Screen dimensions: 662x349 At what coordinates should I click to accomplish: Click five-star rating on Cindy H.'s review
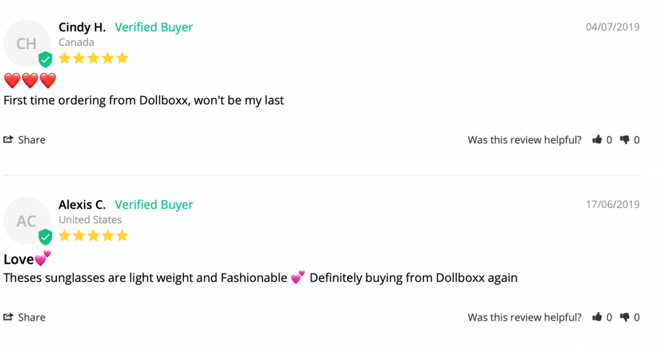[x=93, y=58]
